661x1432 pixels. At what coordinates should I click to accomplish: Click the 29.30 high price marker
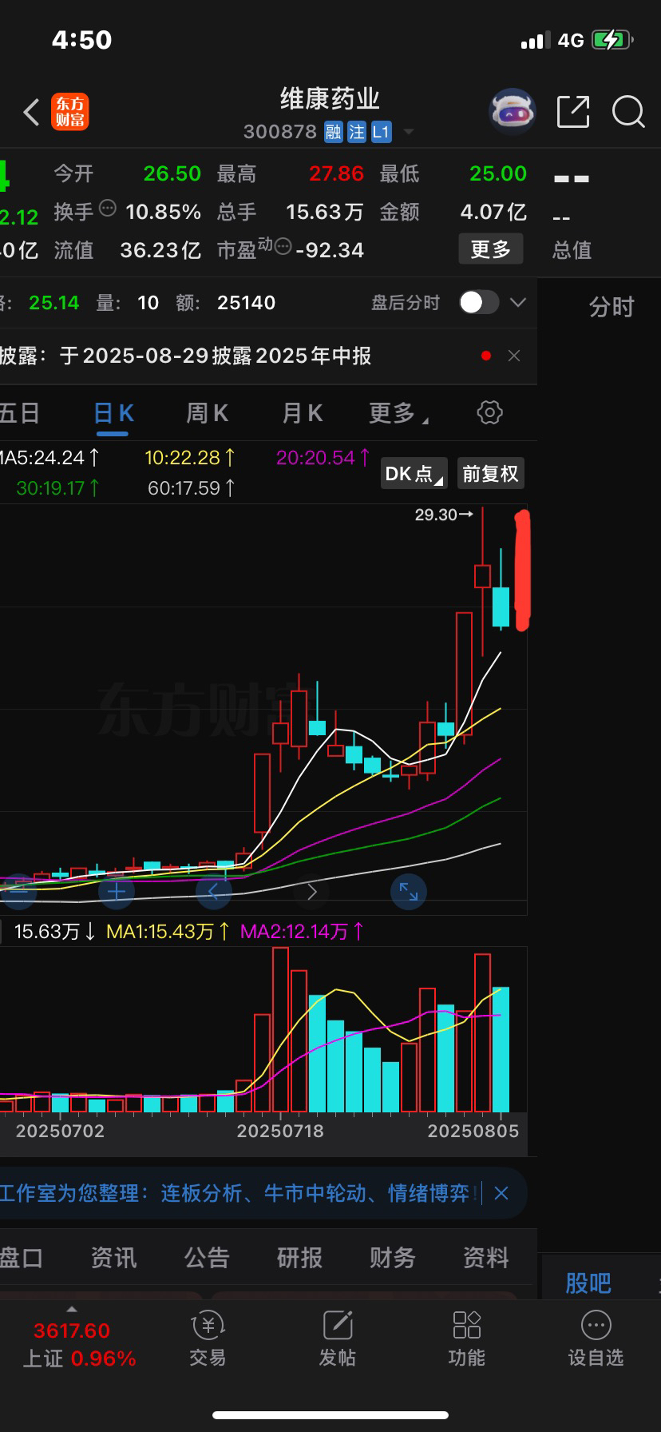[444, 515]
